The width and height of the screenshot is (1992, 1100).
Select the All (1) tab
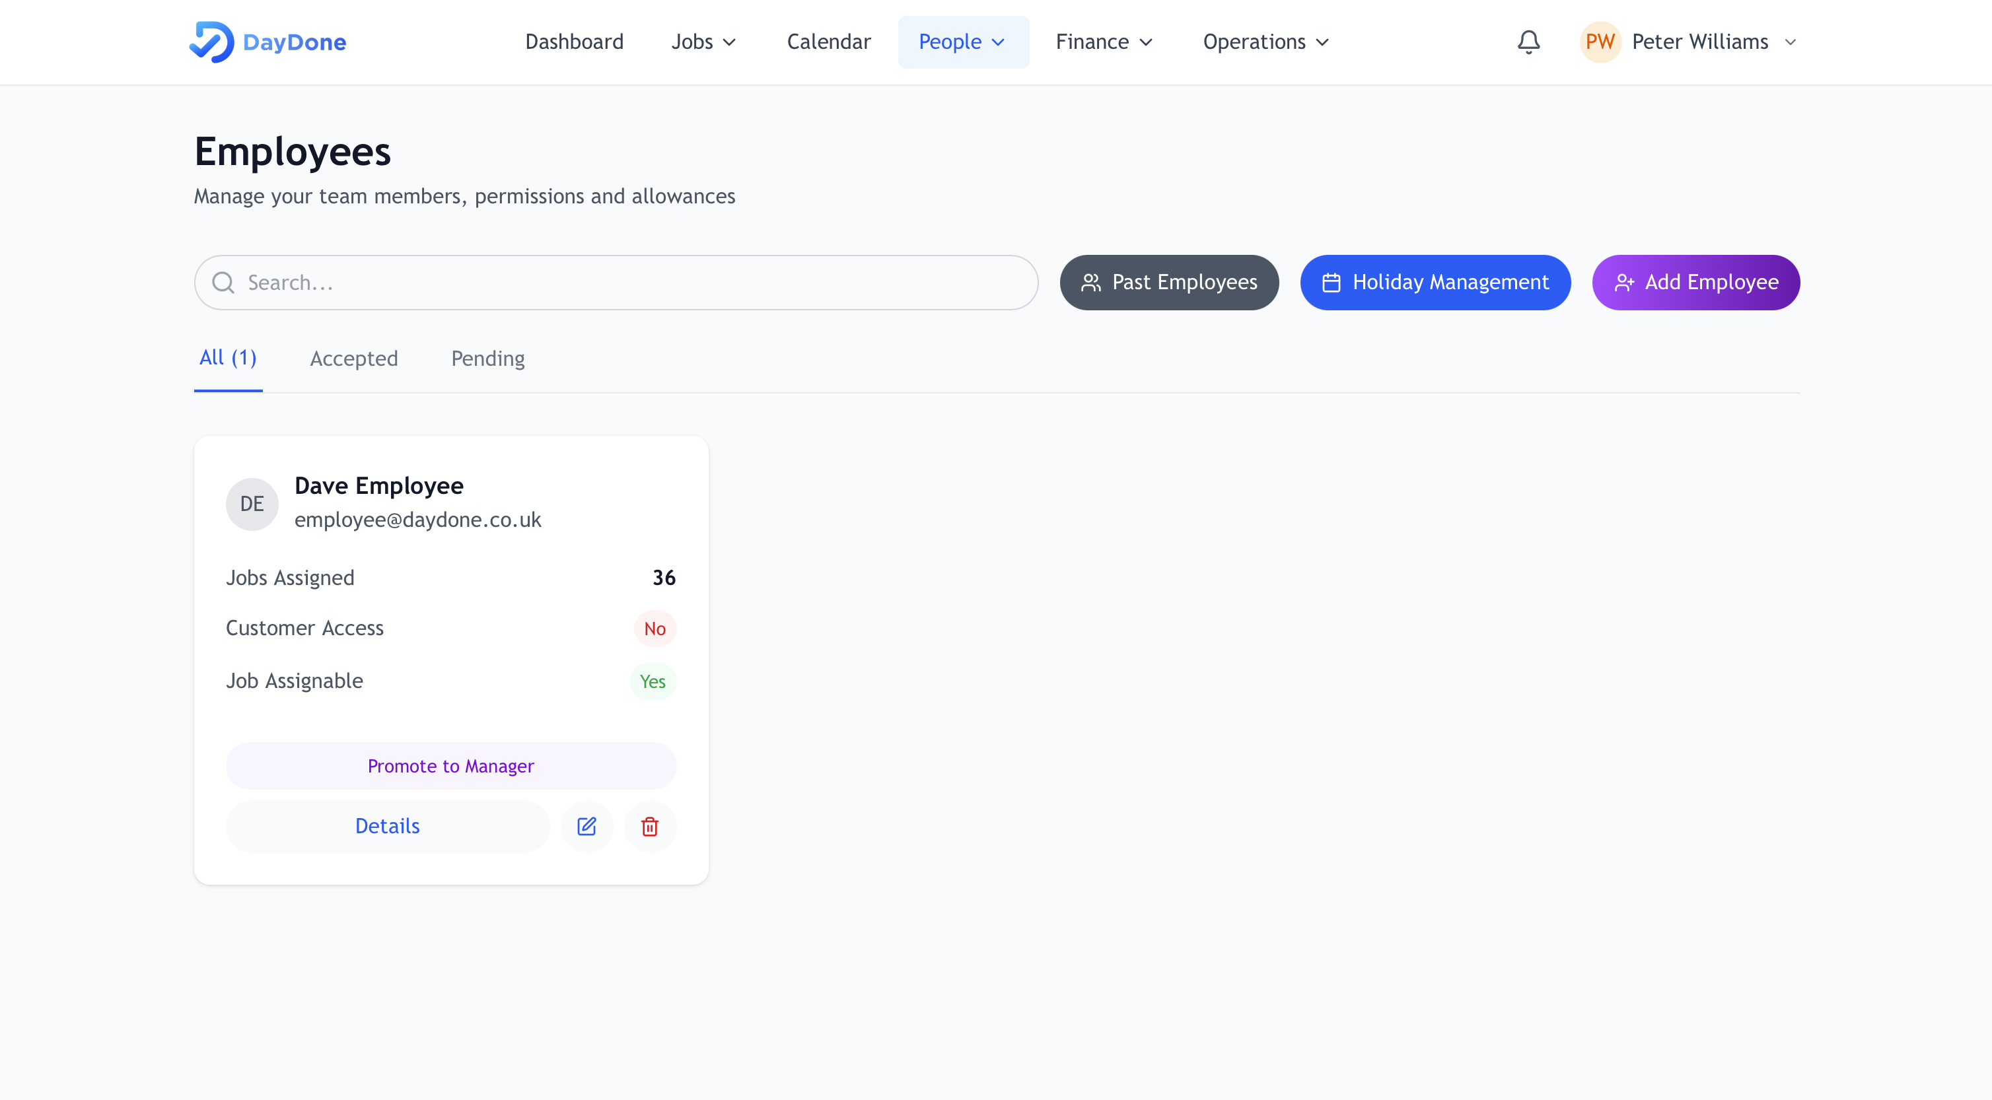coord(228,358)
